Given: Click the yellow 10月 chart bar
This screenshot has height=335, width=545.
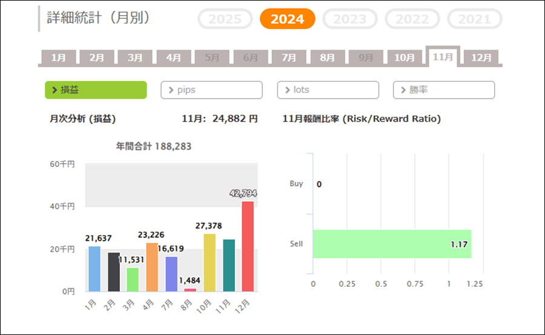Looking at the screenshot, I should pos(210,263).
